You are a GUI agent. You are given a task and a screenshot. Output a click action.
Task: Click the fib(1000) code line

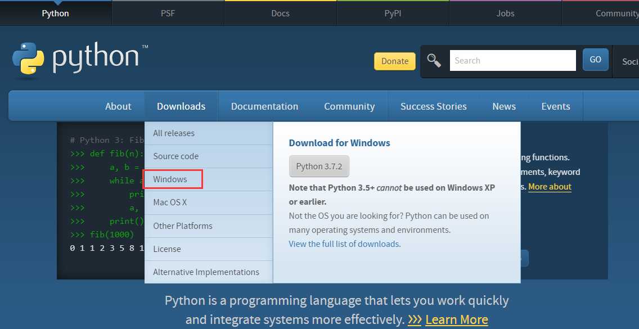(x=102, y=235)
